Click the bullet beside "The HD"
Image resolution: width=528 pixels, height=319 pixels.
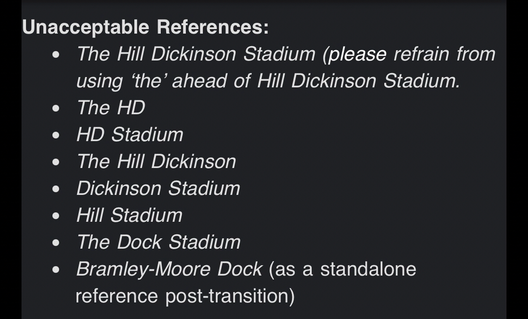tap(56, 109)
